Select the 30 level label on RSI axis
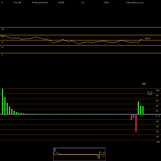 click(2, 47)
